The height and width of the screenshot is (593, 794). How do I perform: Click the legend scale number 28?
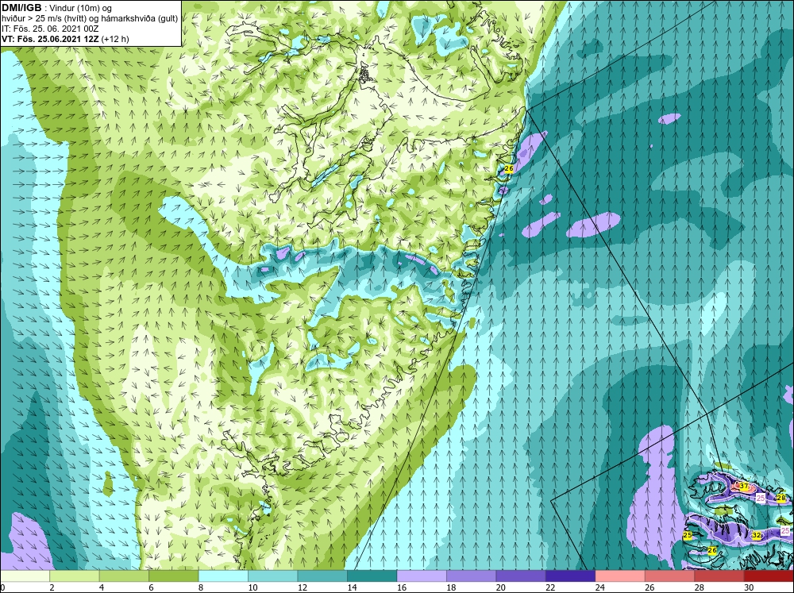[x=700, y=587]
